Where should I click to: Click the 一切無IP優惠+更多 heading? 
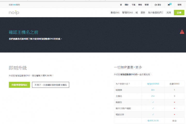pos(128,67)
